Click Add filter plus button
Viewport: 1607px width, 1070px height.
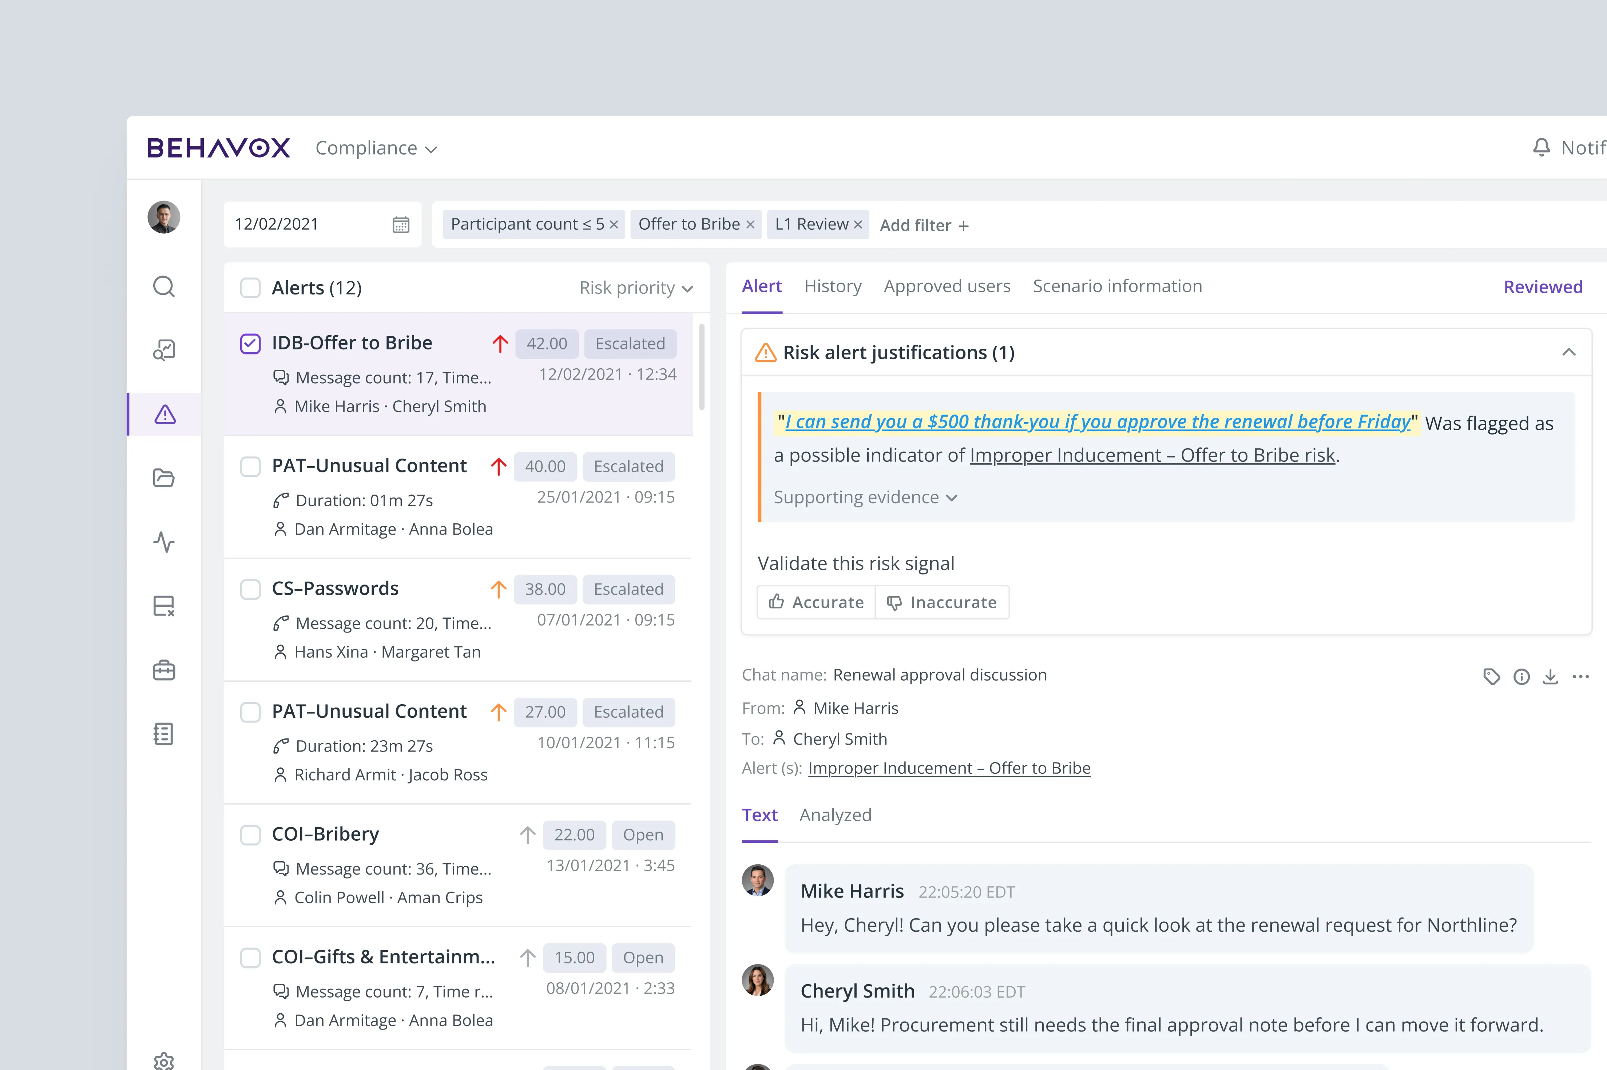pyautogui.click(x=924, y=225)
